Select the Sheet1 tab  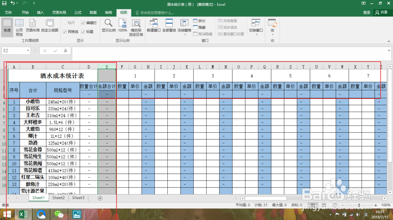(39, 198)
